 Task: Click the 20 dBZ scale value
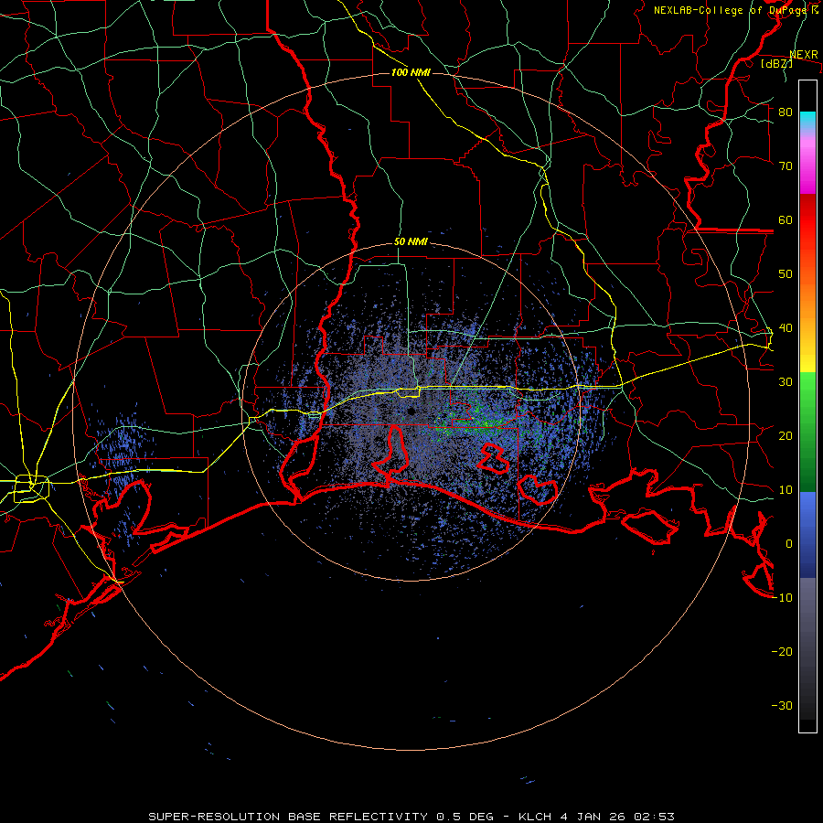[x=786, y=436]
